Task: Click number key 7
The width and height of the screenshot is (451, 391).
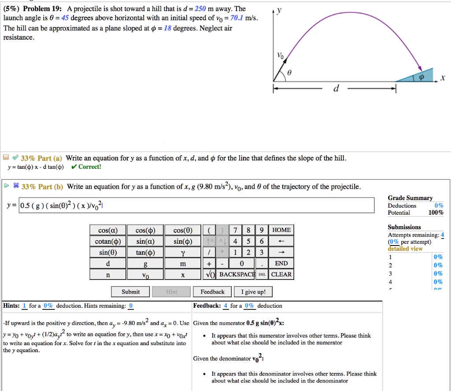Action: [x=235, y=231]
